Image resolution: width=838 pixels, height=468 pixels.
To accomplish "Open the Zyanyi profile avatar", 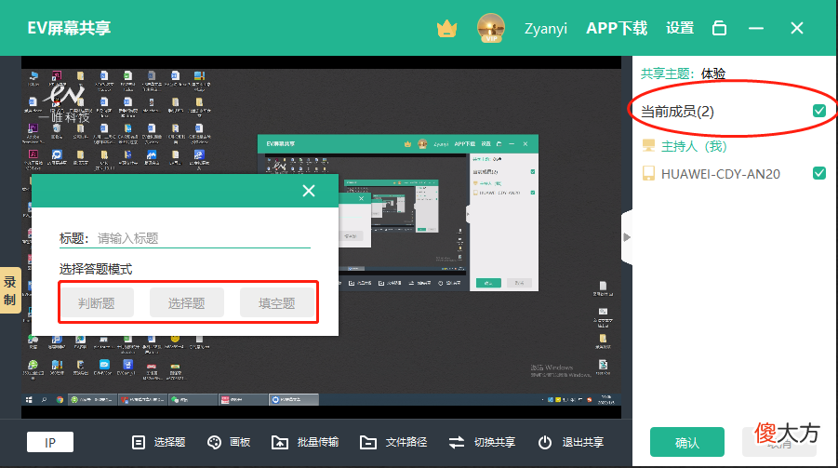I will [x=490, y=28].
